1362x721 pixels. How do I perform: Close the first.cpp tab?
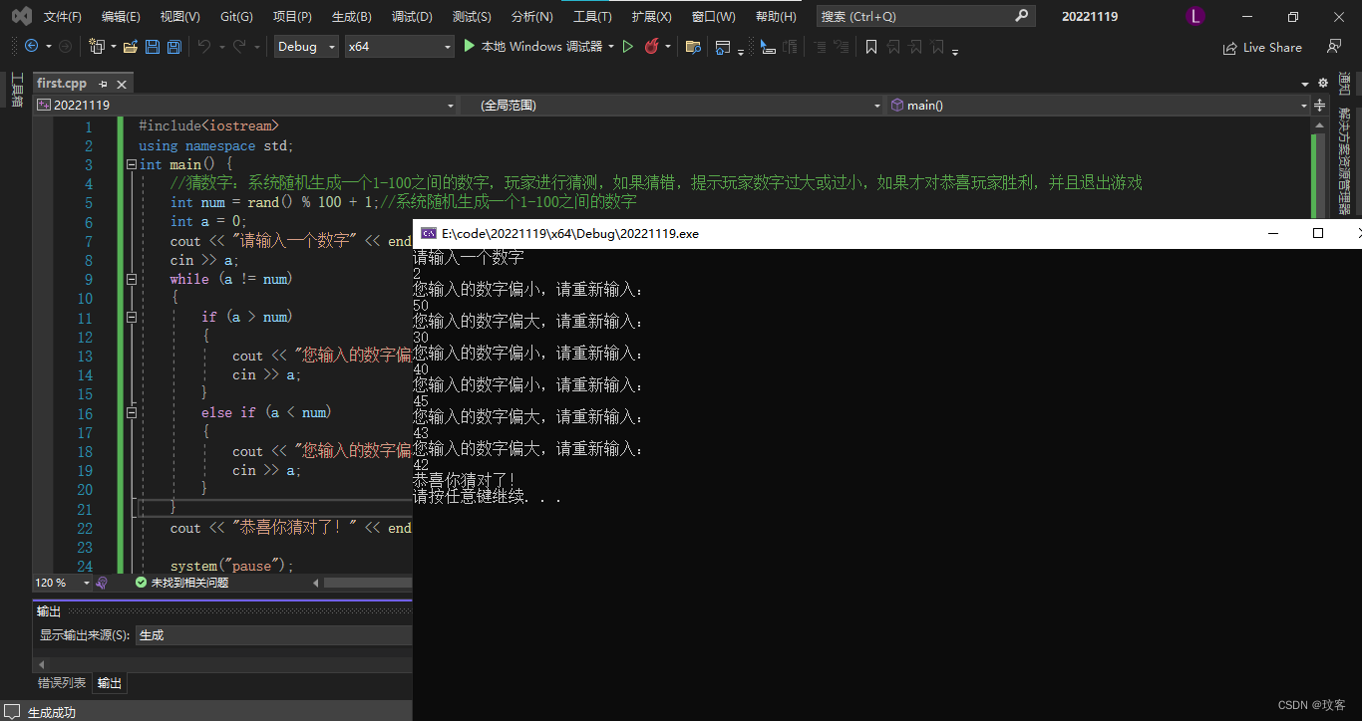pos(122,85)
